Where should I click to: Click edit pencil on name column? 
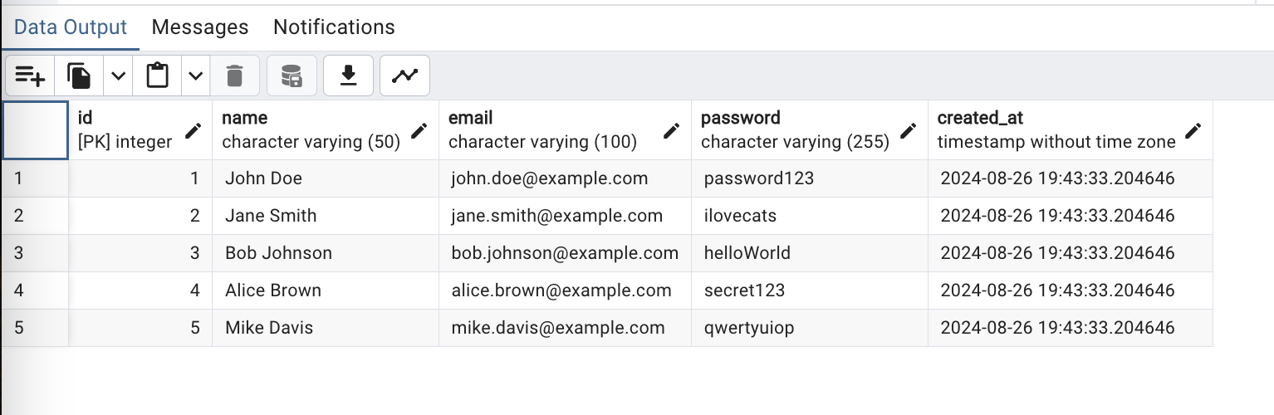[x=419, y=130]
